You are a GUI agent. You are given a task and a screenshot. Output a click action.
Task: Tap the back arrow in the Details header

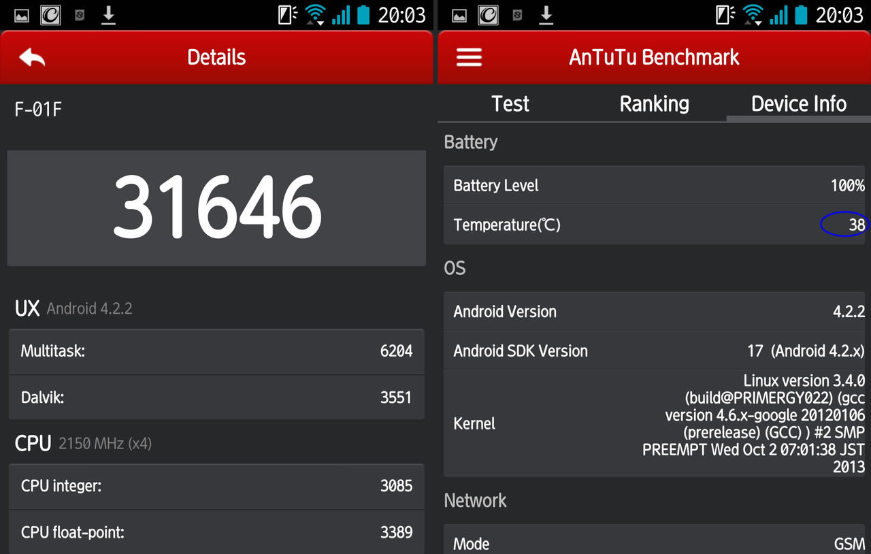coord(32,57)
